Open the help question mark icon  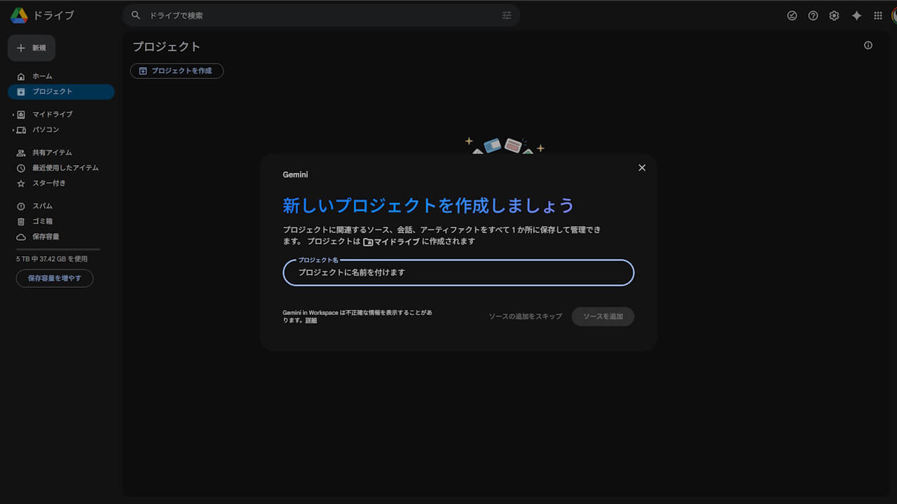click(x=813, y=15)
